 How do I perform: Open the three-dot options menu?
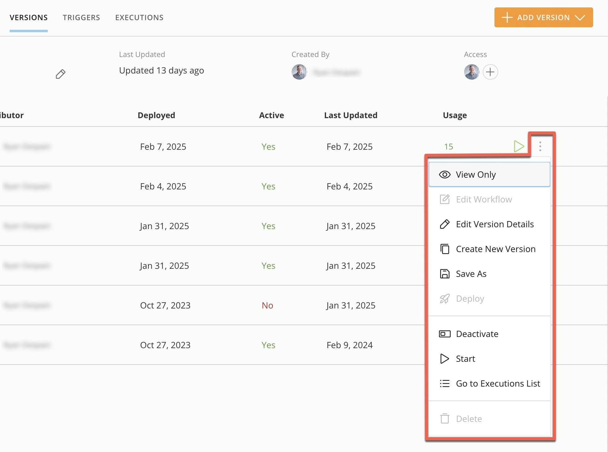(540, 146)
